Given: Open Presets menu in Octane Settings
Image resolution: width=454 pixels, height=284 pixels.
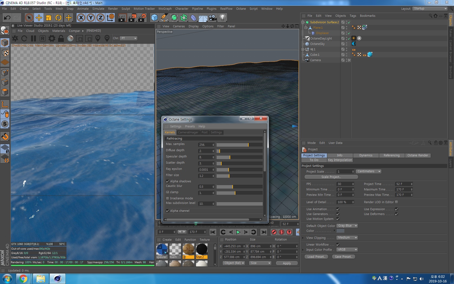Looking at the screenshot, I should point(190,126).
